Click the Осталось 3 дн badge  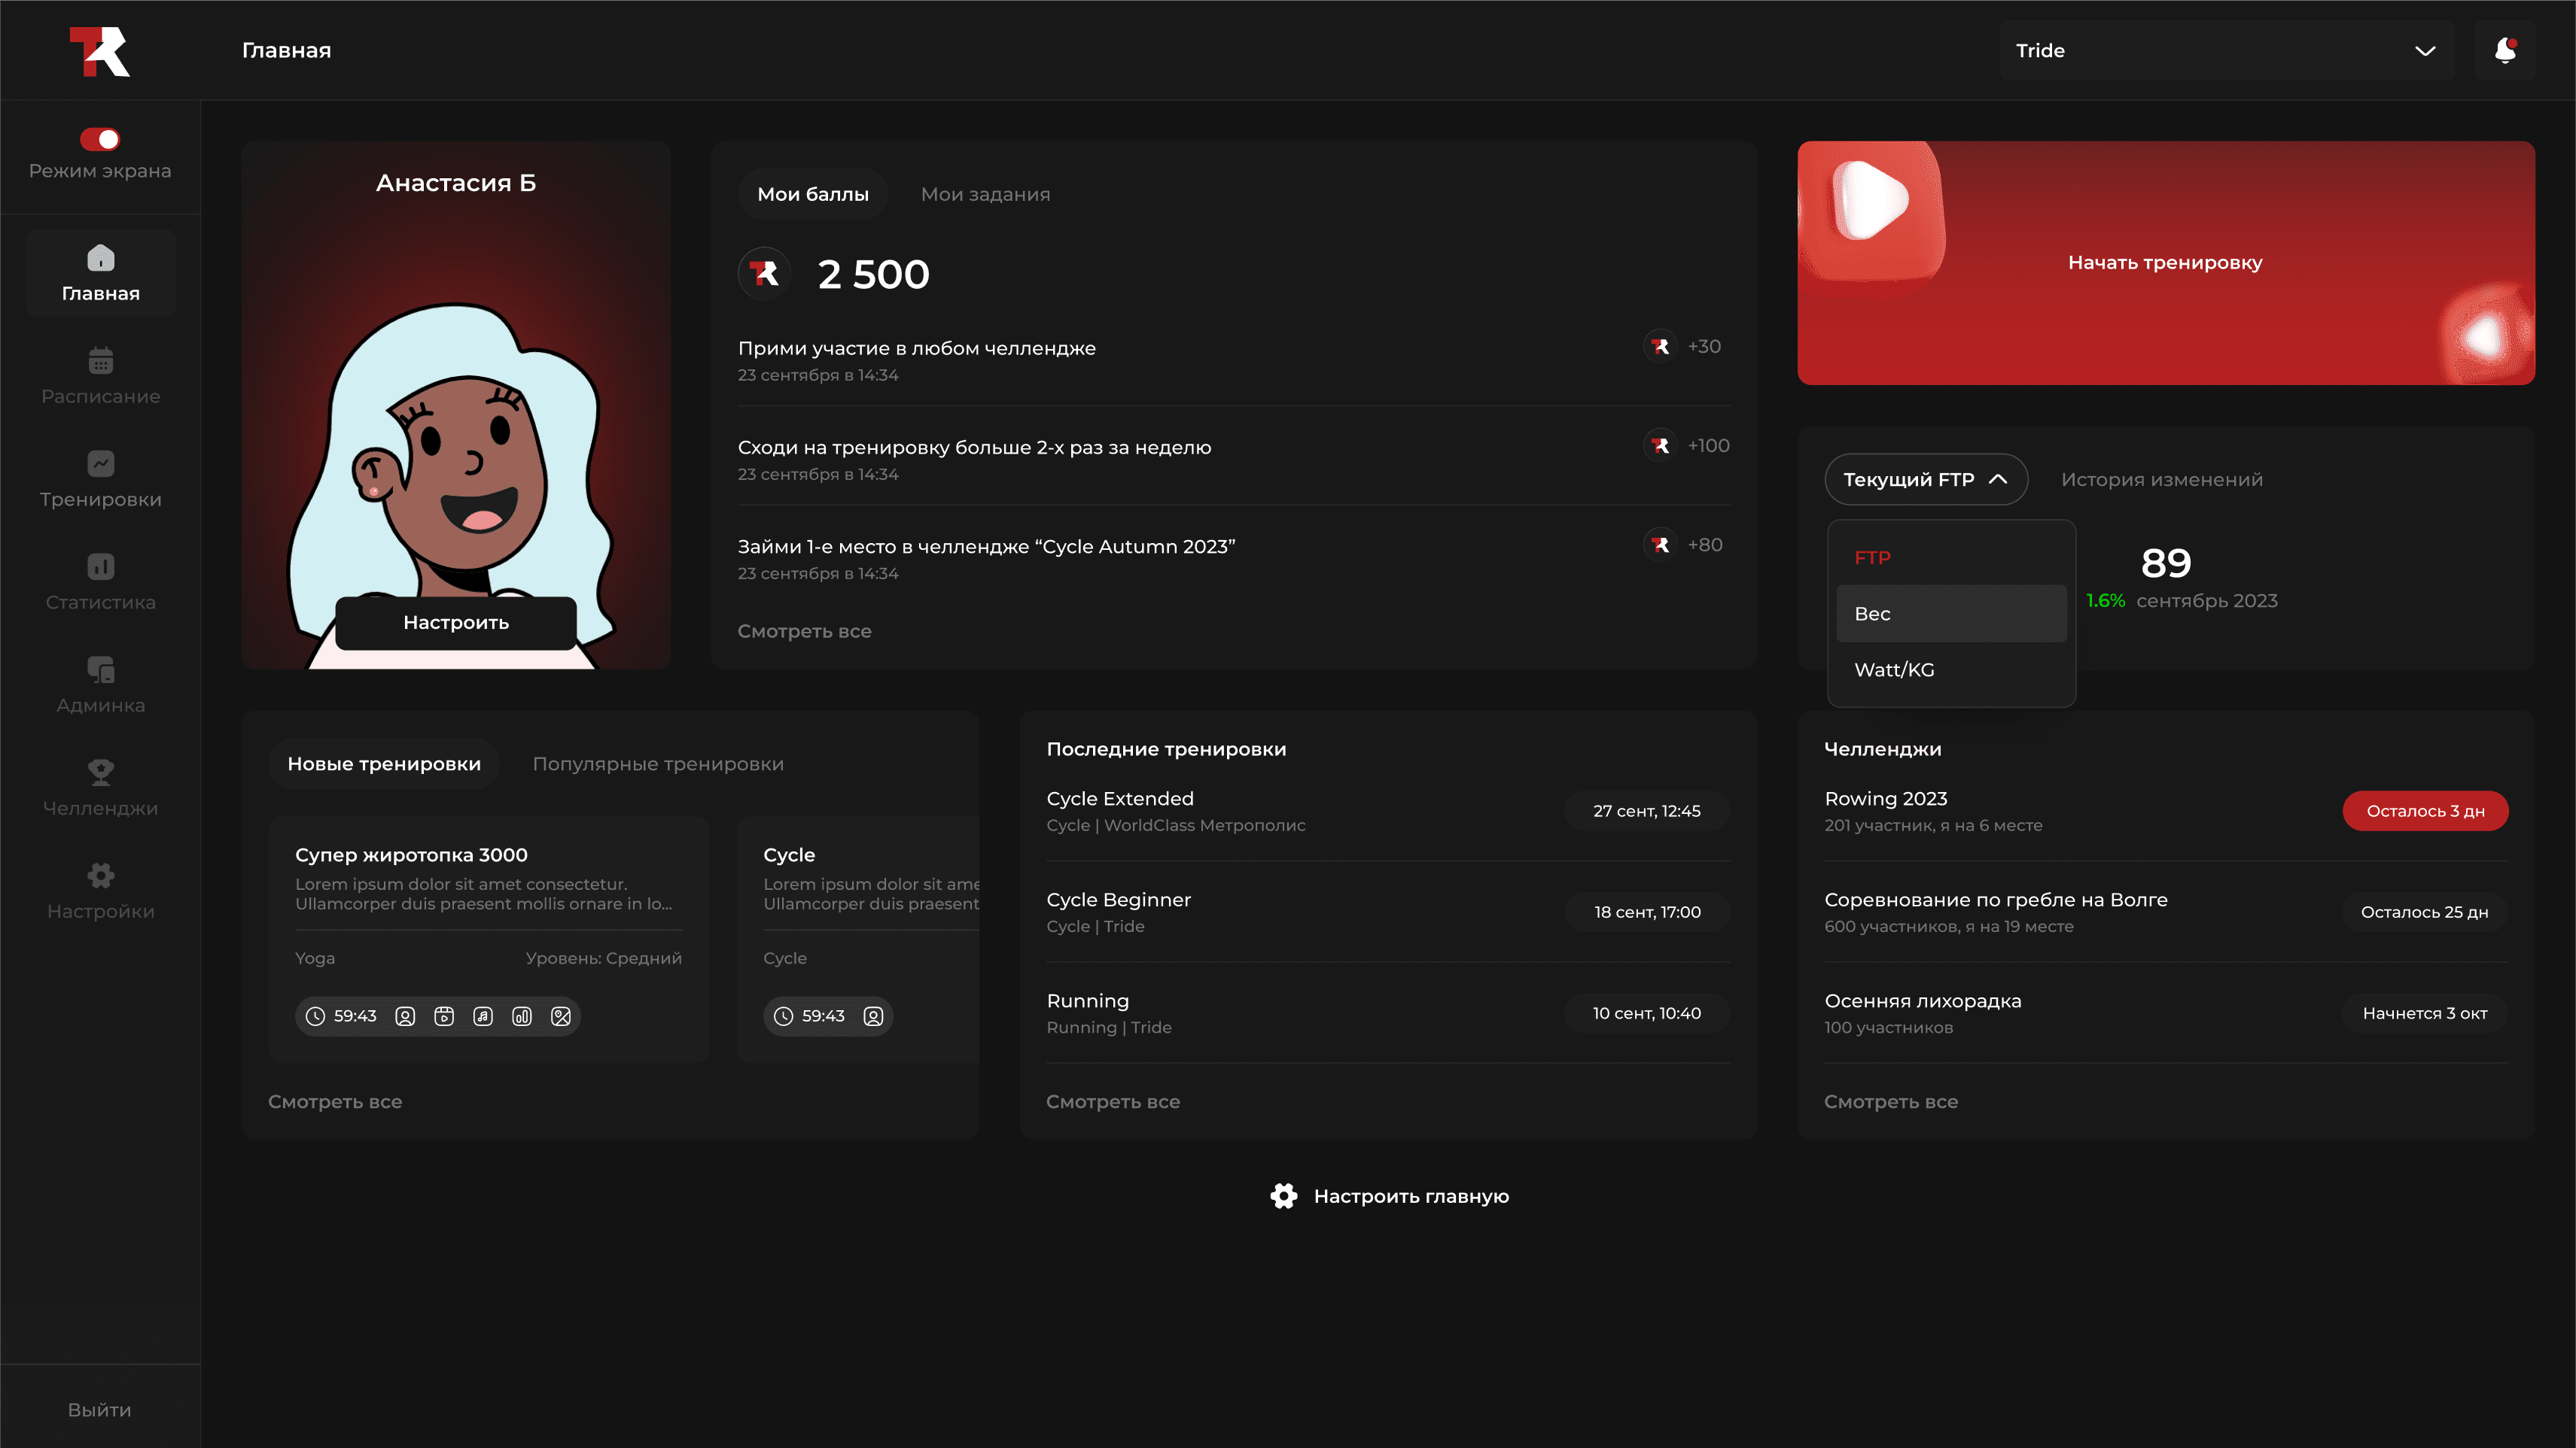point(2425,812)
